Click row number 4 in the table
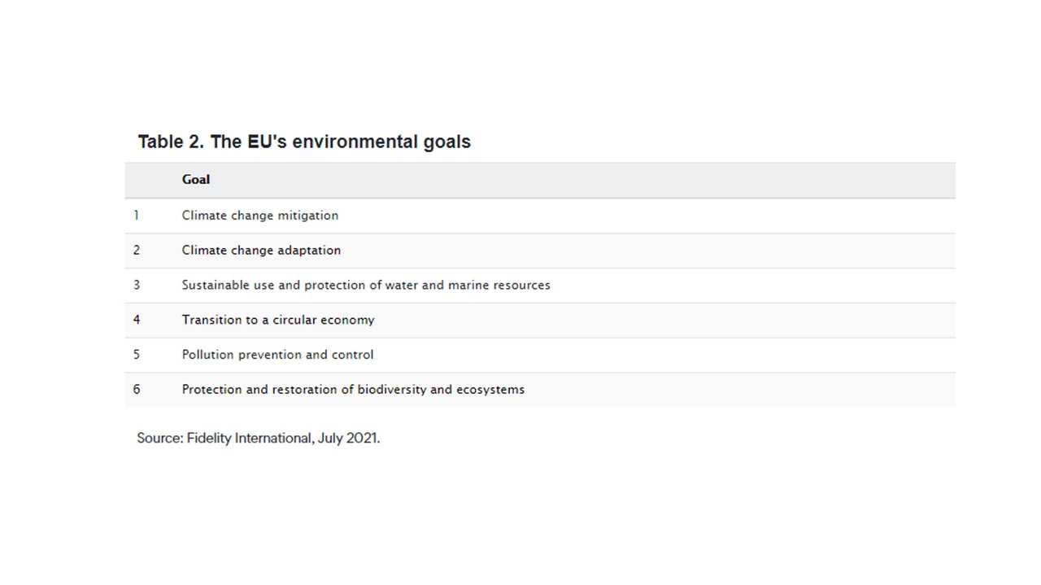The image size is (1041, 585). pos(137,320)
